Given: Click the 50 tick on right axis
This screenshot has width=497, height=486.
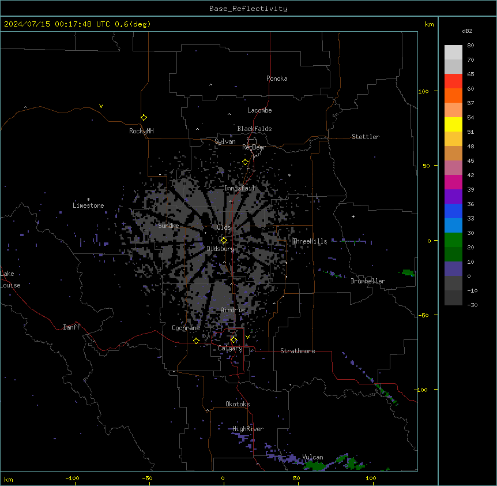Looking at the screenshot, I should [x=426, y=166].
